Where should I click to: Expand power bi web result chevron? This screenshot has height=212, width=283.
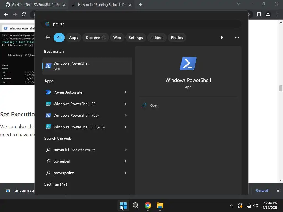[x=126, y=150]
